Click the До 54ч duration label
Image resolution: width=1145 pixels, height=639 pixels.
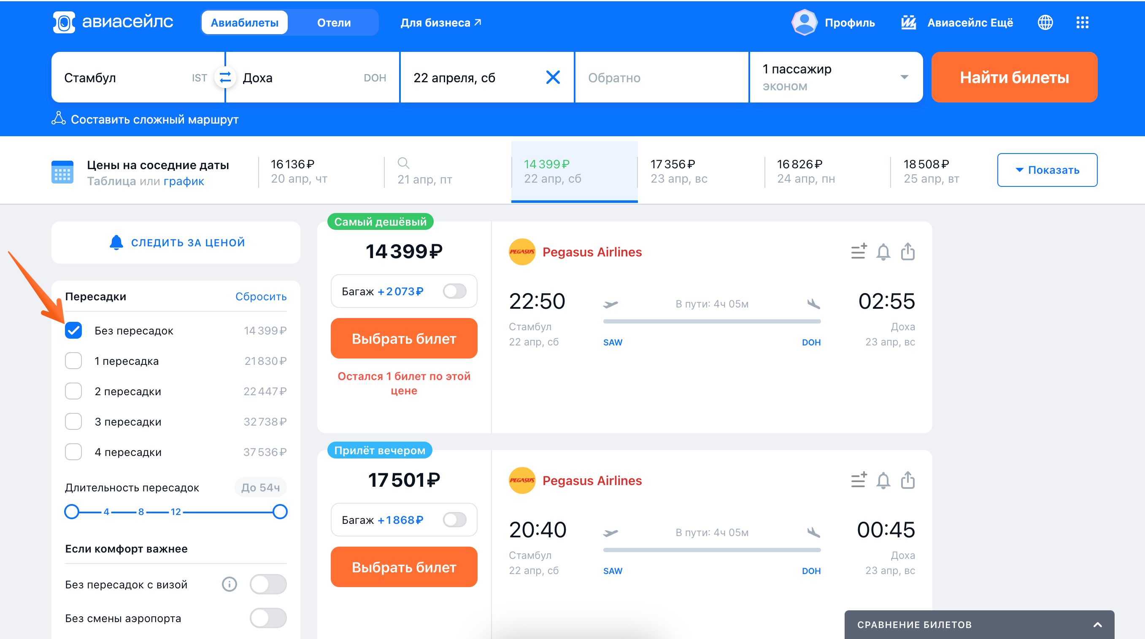pyautogui.click(x=260, y=488)
